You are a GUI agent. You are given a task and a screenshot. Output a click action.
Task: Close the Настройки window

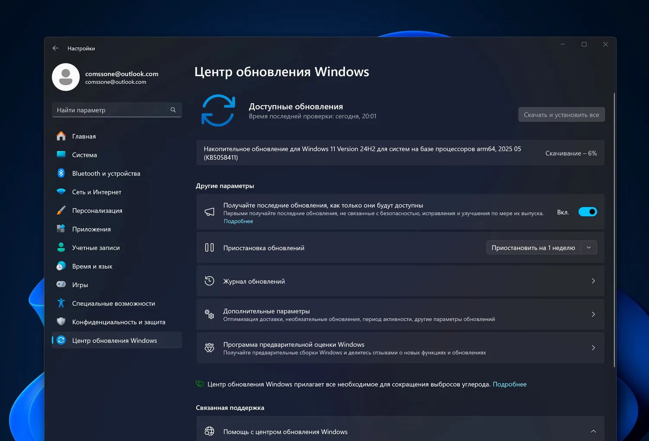click(x=605, y=45)
